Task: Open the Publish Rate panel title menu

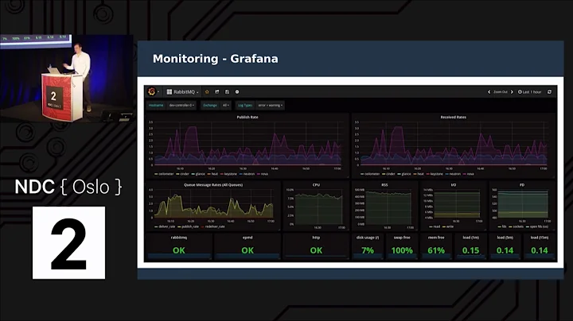Action: (248, 117)
